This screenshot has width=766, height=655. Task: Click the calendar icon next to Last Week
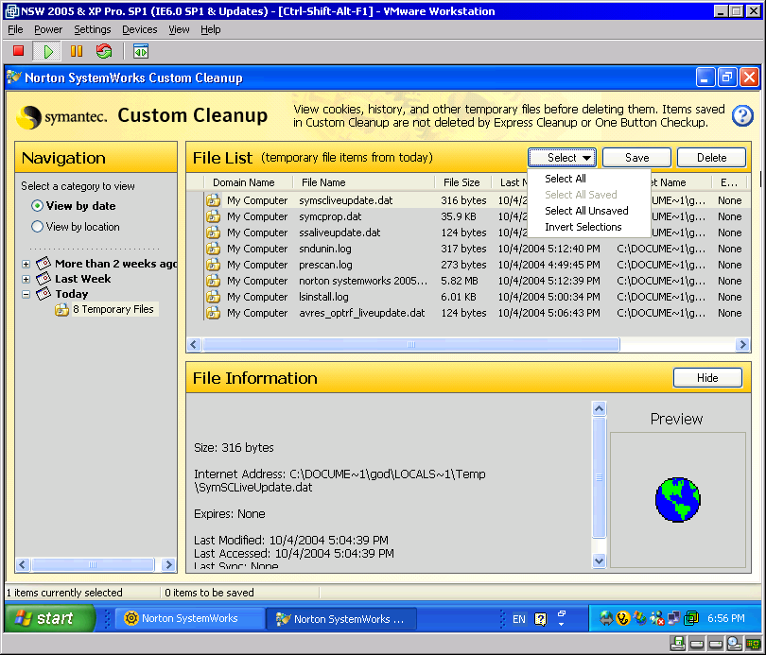point(44,279)
